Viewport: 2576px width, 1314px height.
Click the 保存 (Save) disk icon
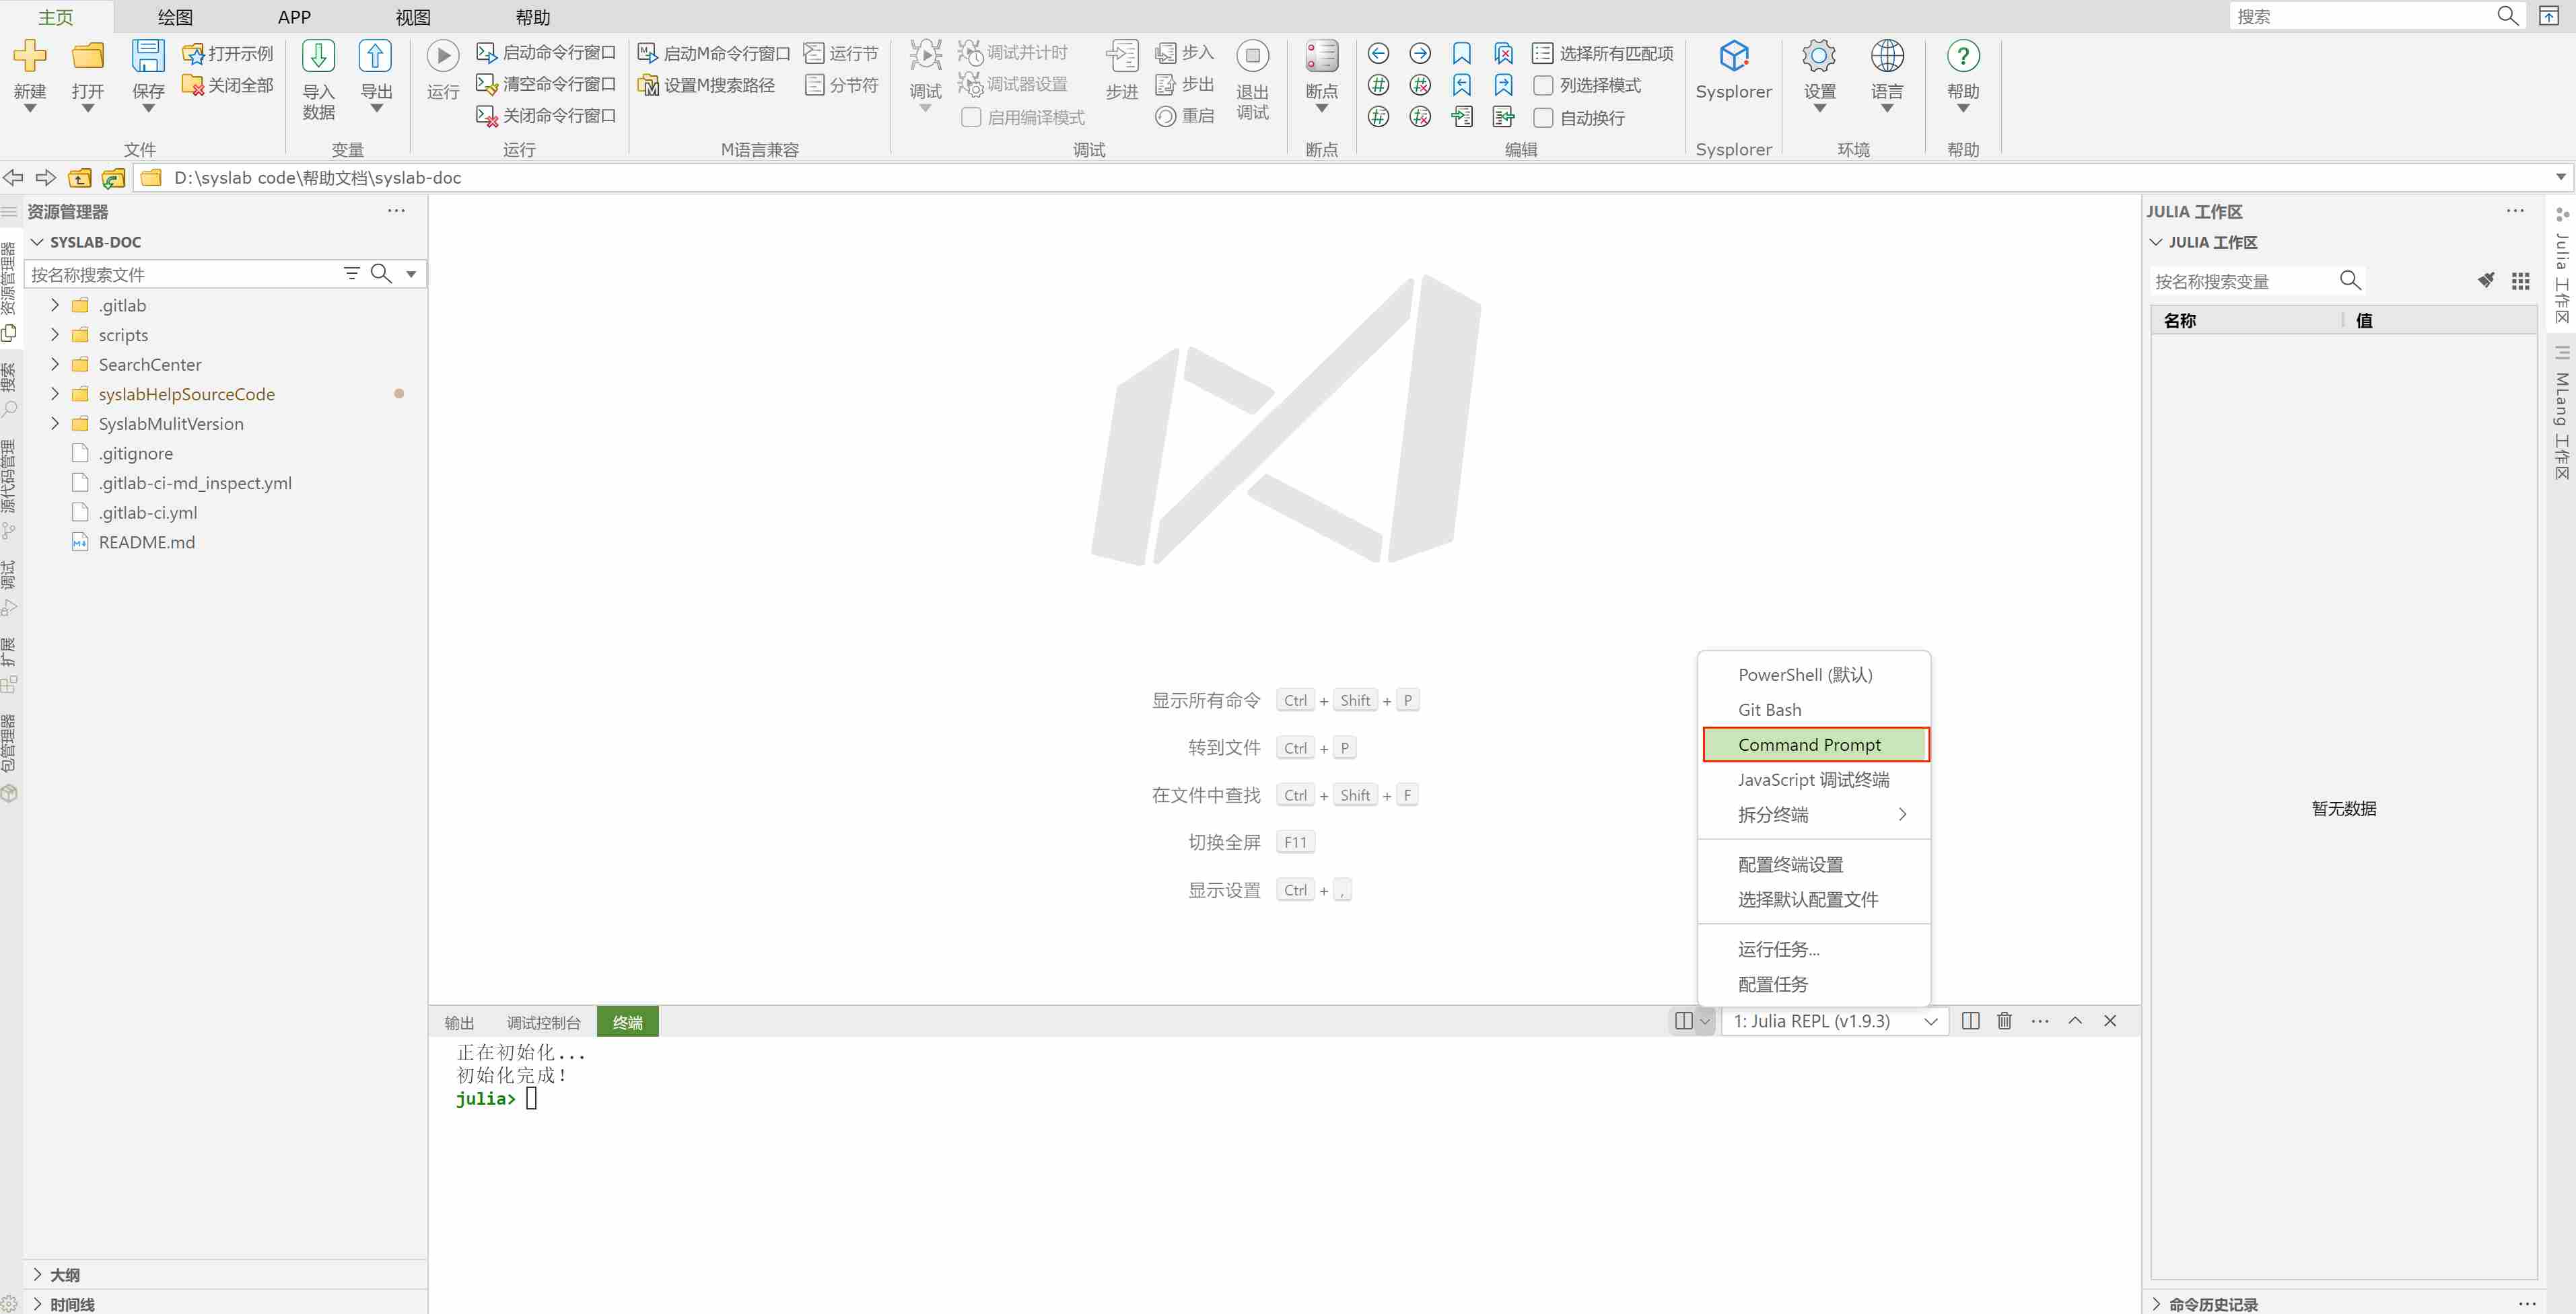click(x=148, y=56)
